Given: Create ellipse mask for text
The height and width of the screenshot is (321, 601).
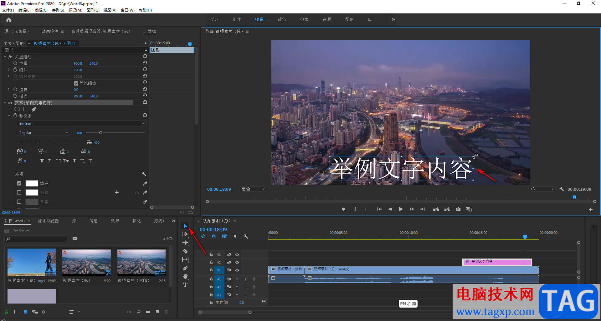Looking at the screenshot, I should [x=17, y=109].
